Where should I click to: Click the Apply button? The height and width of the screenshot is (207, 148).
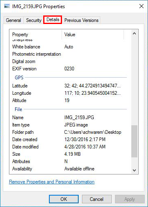click(x=130, y=199)
